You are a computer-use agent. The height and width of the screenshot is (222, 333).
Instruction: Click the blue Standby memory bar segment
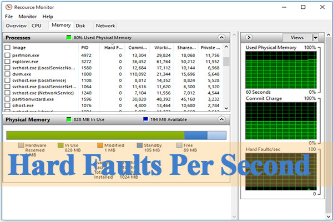[x=195, y=135]
